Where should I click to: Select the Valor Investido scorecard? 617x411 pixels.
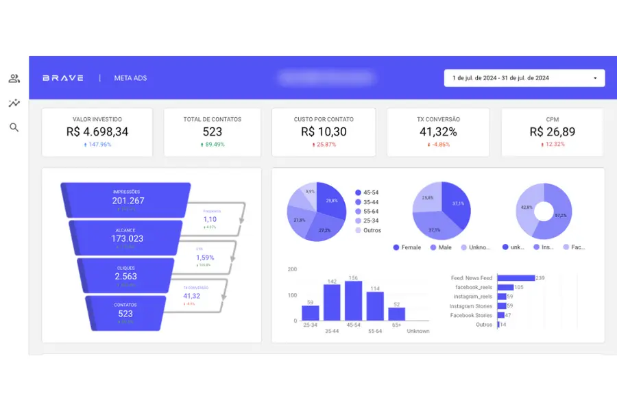[x=97, y=132]
